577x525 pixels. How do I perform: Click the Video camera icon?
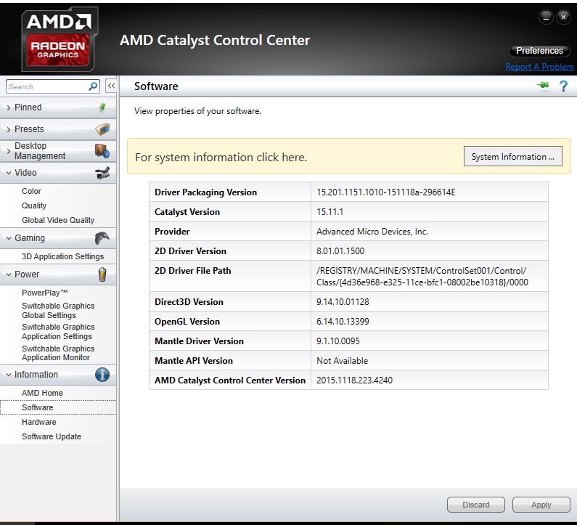click(x=102, y=173)
